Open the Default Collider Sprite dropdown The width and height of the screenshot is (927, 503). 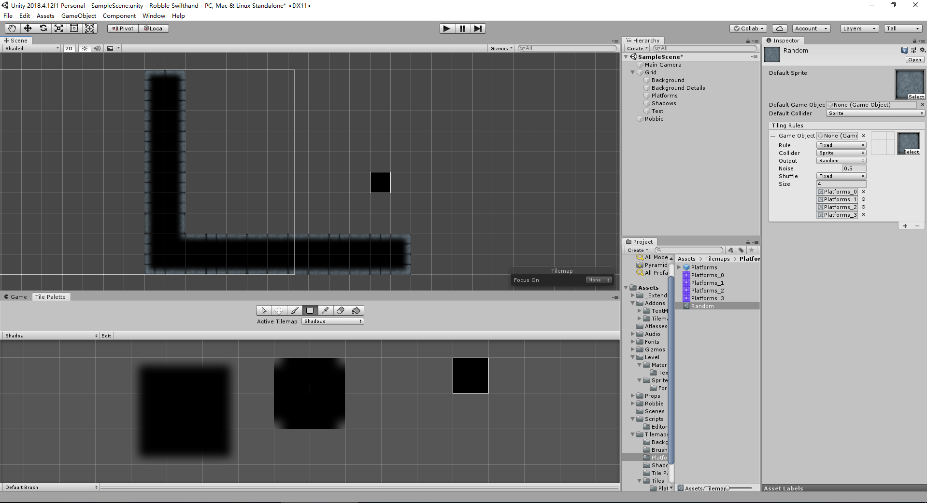click(875, 113)
